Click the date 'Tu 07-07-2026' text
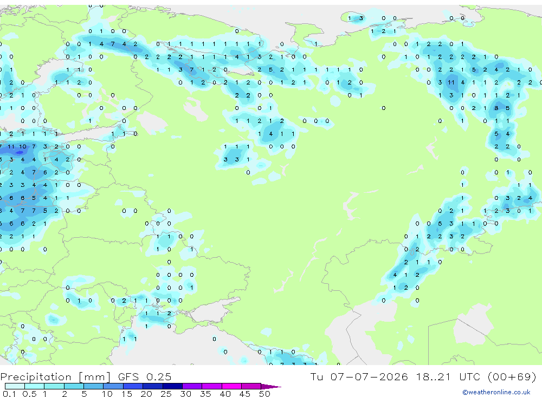The image size is (542, 397). tap(359, 376)
